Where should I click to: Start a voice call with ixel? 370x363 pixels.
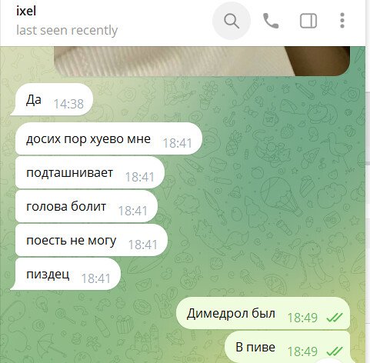point(271,21)
